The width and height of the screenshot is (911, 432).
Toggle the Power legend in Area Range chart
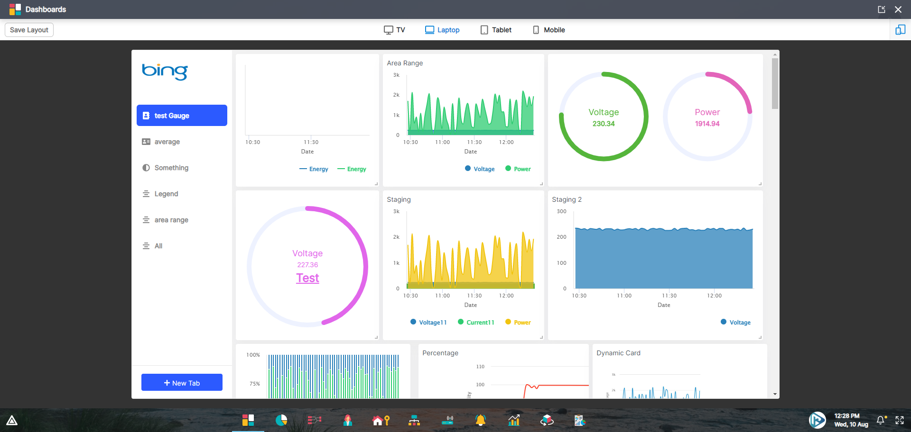pos(518,169)
